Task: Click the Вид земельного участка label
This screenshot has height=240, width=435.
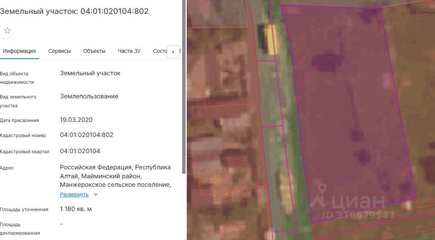Action: click(18, 101)
